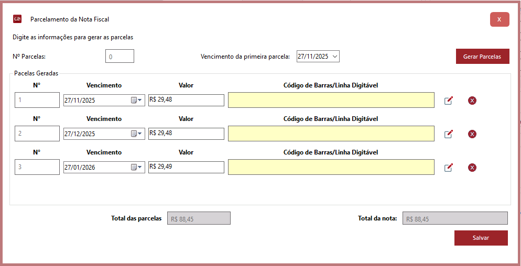Expand the first installment due date dropdown
This screenshot has width=521, height=266.
pos(334,56)
